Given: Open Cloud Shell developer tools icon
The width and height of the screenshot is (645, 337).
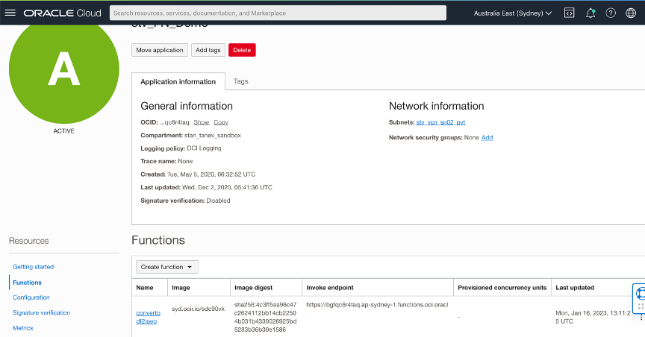Looking at the screenshot, I should point(569,13).
